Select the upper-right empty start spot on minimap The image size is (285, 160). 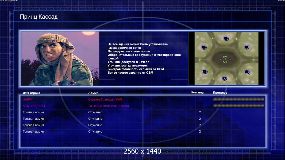point(247,47)
